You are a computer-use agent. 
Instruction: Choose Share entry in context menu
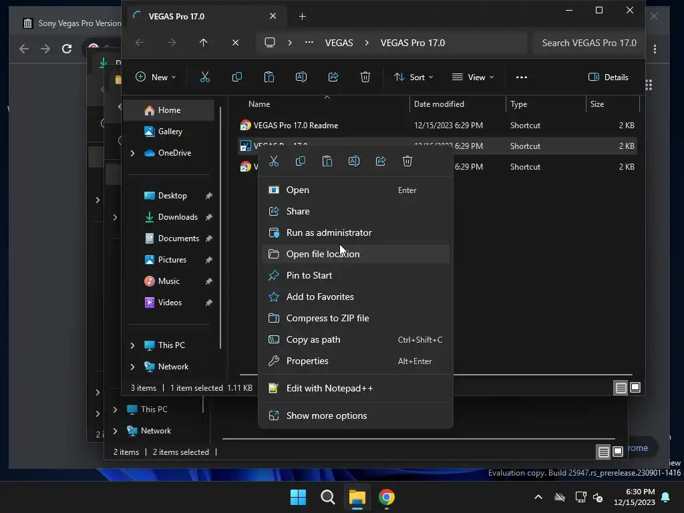point(355,212)
